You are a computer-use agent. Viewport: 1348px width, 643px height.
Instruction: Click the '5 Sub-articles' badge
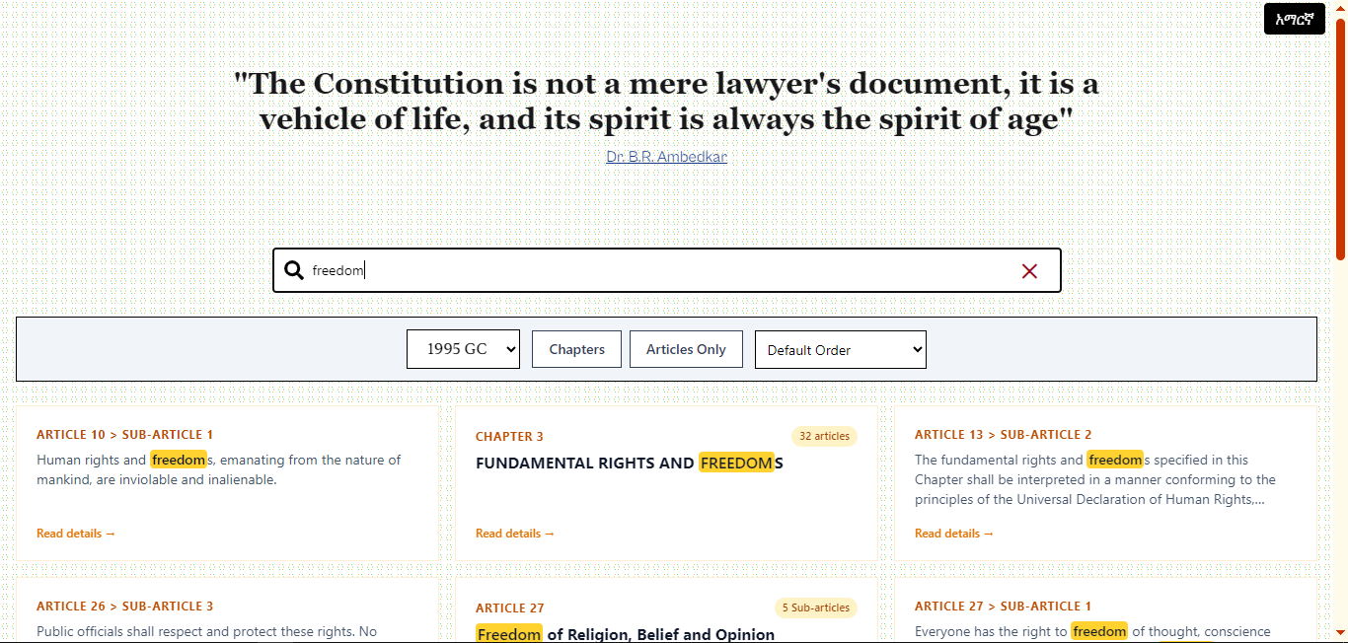816,608
